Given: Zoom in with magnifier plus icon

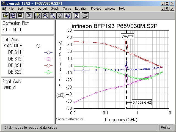Looking at the screenshot, I should (x=45, y=15).
